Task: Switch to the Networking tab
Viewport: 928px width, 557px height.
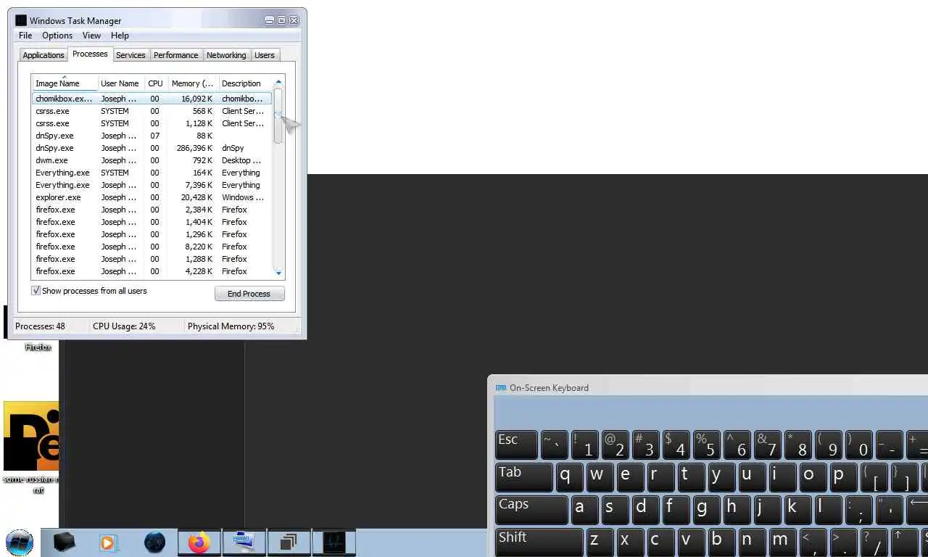Action: tap(226, 55)
